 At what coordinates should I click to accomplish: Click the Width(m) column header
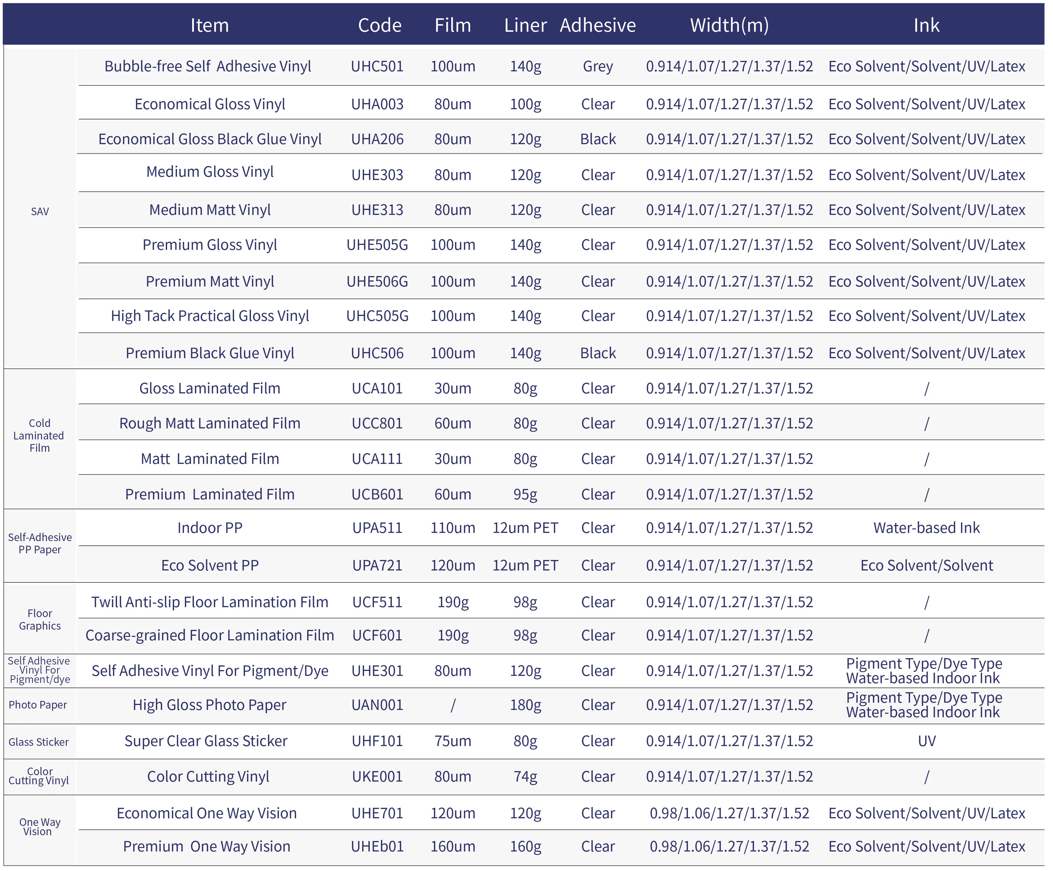[x=729, y=25]
